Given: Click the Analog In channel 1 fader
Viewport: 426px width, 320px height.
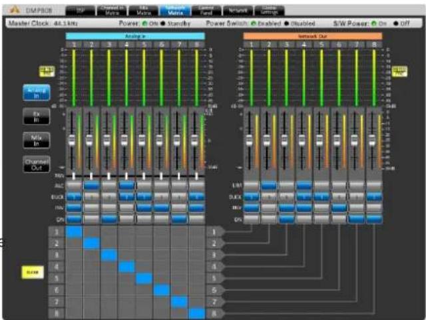Looking at the screenshot, I should (x=72, y=140).
